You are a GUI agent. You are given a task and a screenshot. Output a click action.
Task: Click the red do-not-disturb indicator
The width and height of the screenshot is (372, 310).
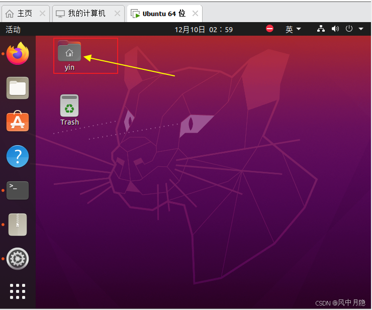coord(269,29)
